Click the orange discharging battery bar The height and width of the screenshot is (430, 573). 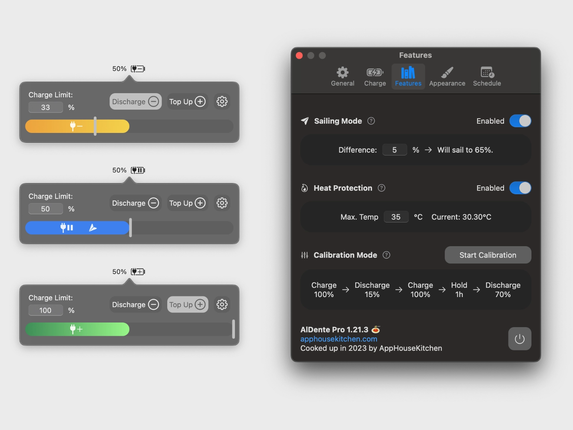pos(77,126)
